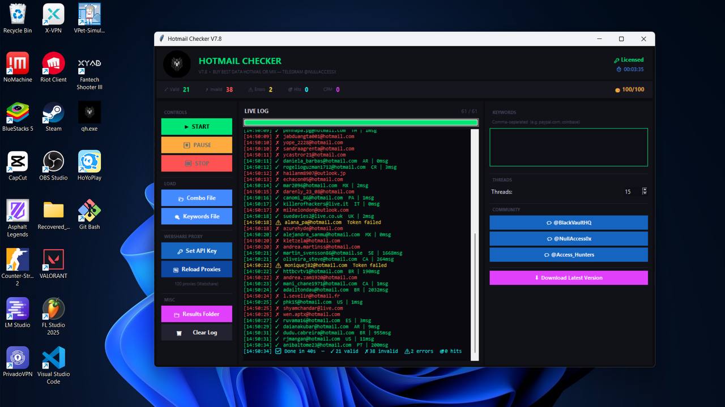Click the green START button

197,127
